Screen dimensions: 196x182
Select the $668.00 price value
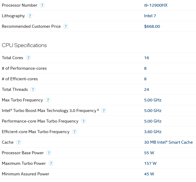pyautogui.click(x=152, y=27)
